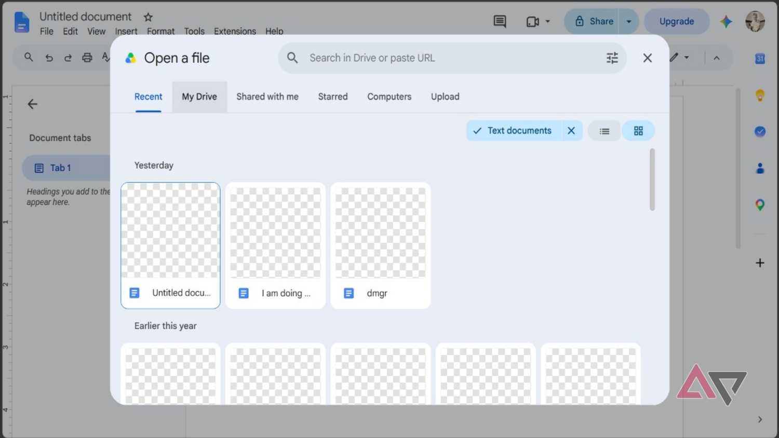Switch to My Drive tab
The height and width of the screenshot is (438, 779).
point(199,97)
